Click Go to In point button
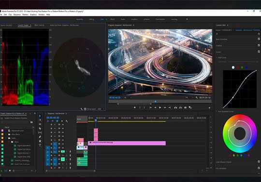This screenshot has width=261, height=182. (150, 107)
